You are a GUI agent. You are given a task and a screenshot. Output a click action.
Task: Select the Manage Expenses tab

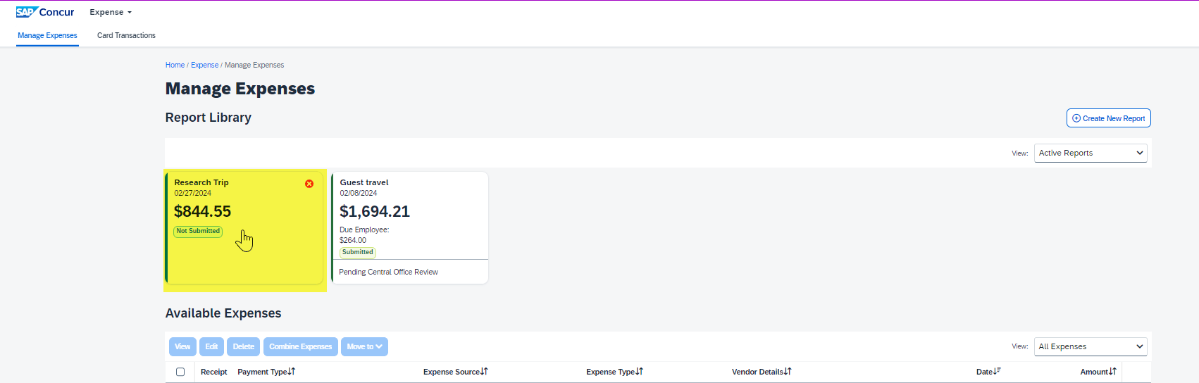[47, 35]
